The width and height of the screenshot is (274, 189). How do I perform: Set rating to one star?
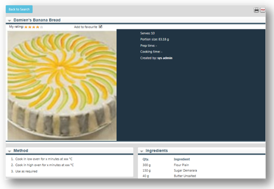click(26, 27)
